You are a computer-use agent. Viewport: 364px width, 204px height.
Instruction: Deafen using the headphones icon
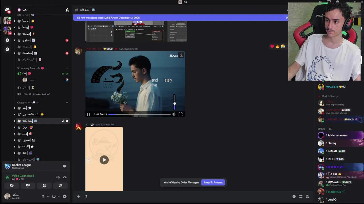coord(54,196)
